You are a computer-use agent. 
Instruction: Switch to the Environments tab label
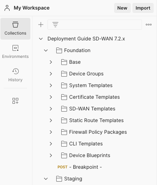pyautogui.click(x=15, y=56)
